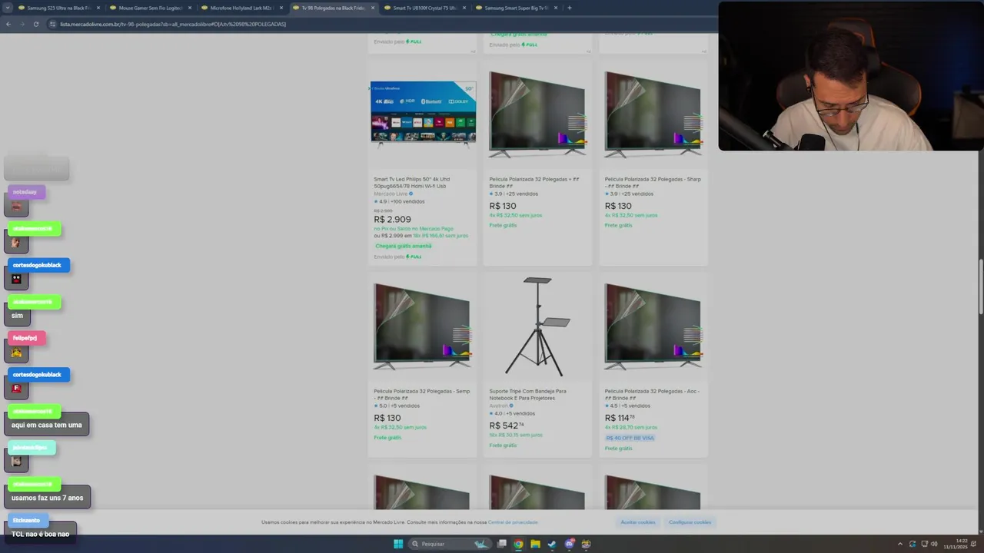This screenshot has width=984, height=553.
Task: Close the Samsung S25 Ultra browser tab
Action: tap(98, 8)
